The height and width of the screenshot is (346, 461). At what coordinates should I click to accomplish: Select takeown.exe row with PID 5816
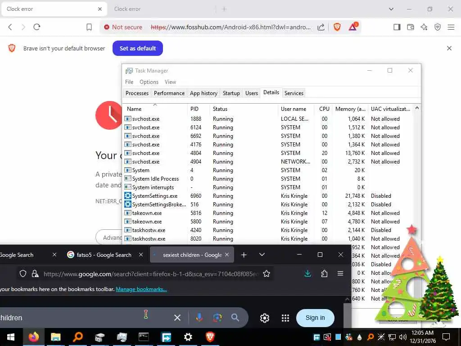tap(268, 213)
